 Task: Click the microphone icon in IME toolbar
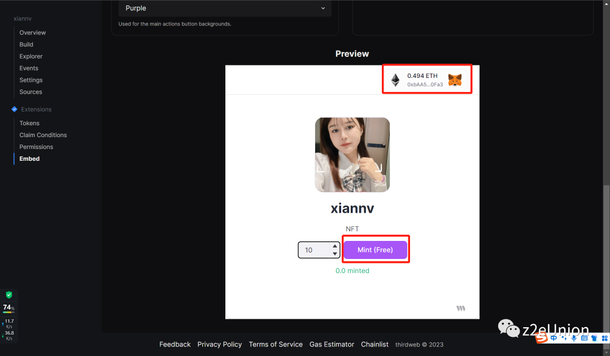click(574, 338)
